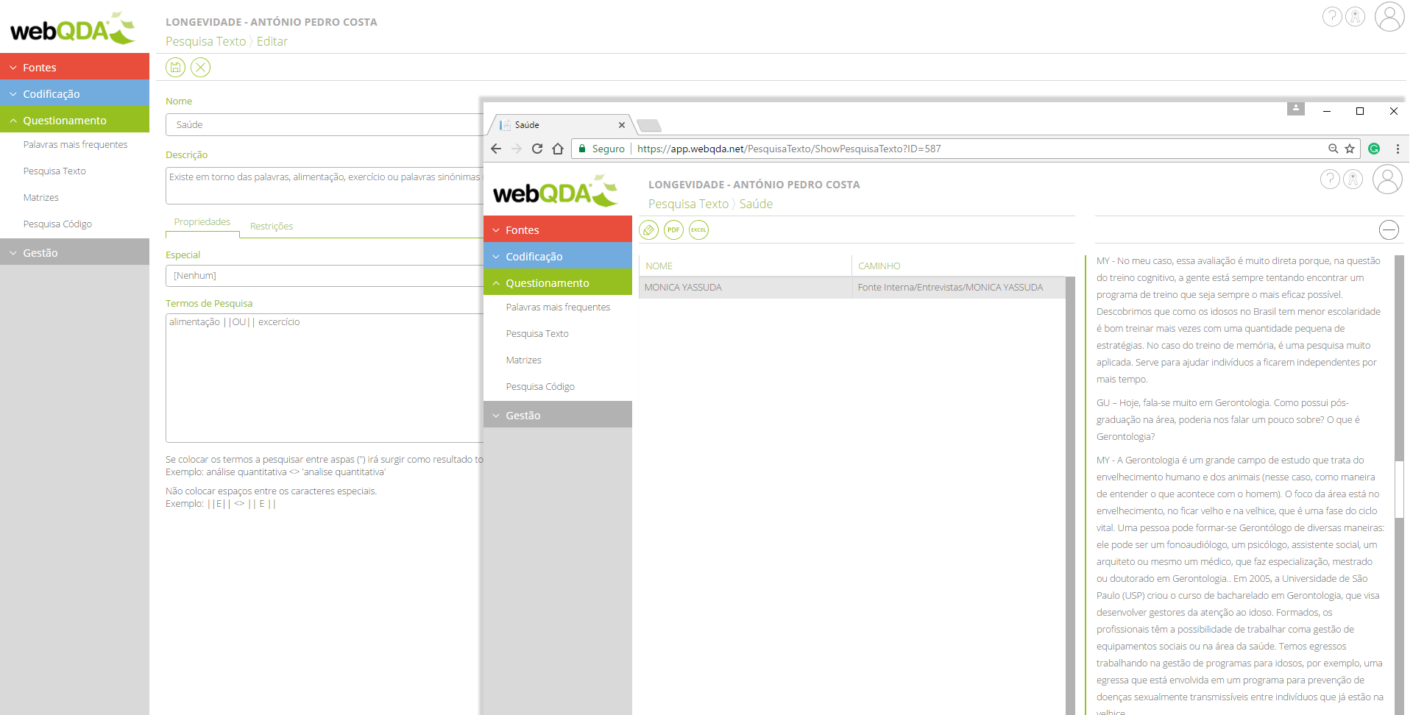Collapse Questionamento section in Saúde window sidebar

point(558,282)
